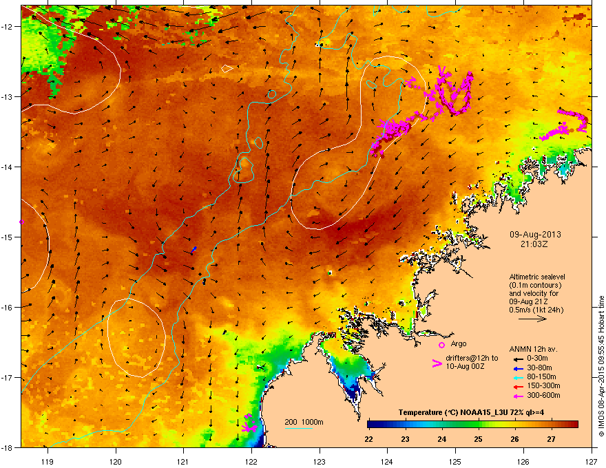The height and width of the screenshot is (468, 606).
Task: Click the '10-Aug 00Z' legend text
Action: pyautogui.click(x=465, y=366)
